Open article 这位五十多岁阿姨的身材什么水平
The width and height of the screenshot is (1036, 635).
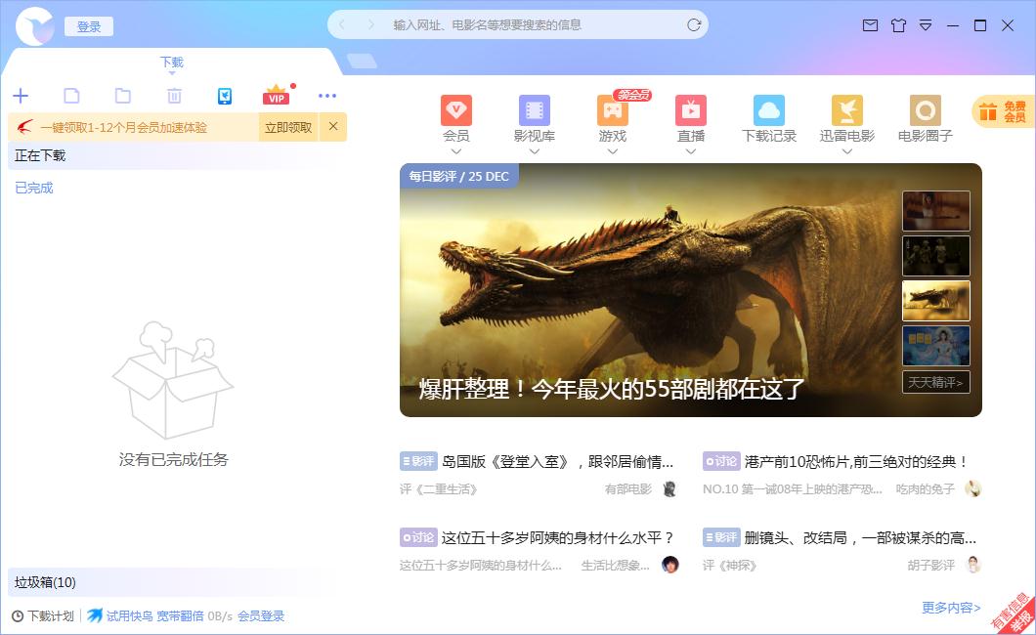coord(558,538)
